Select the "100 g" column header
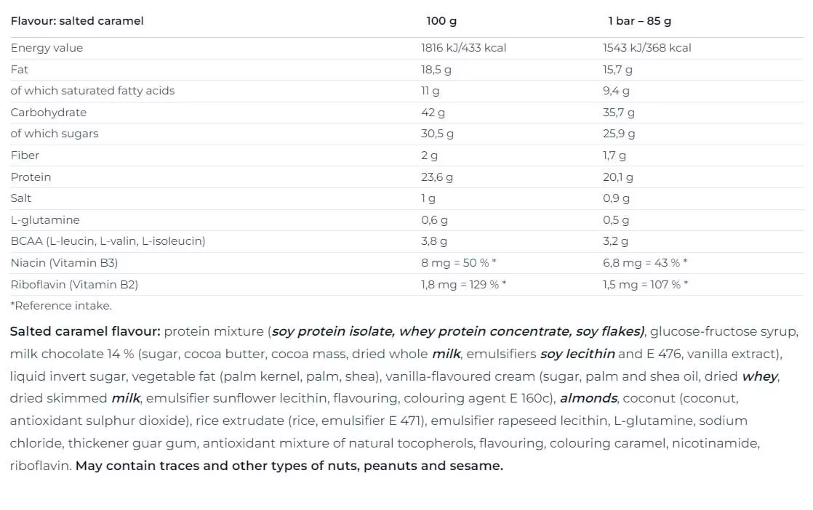813x510 pixels. tap(441, 21)
